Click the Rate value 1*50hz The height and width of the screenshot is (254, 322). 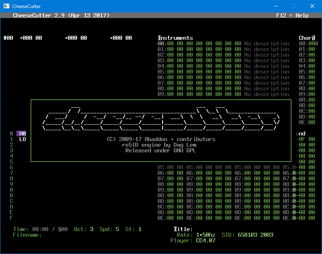(206, 235)
